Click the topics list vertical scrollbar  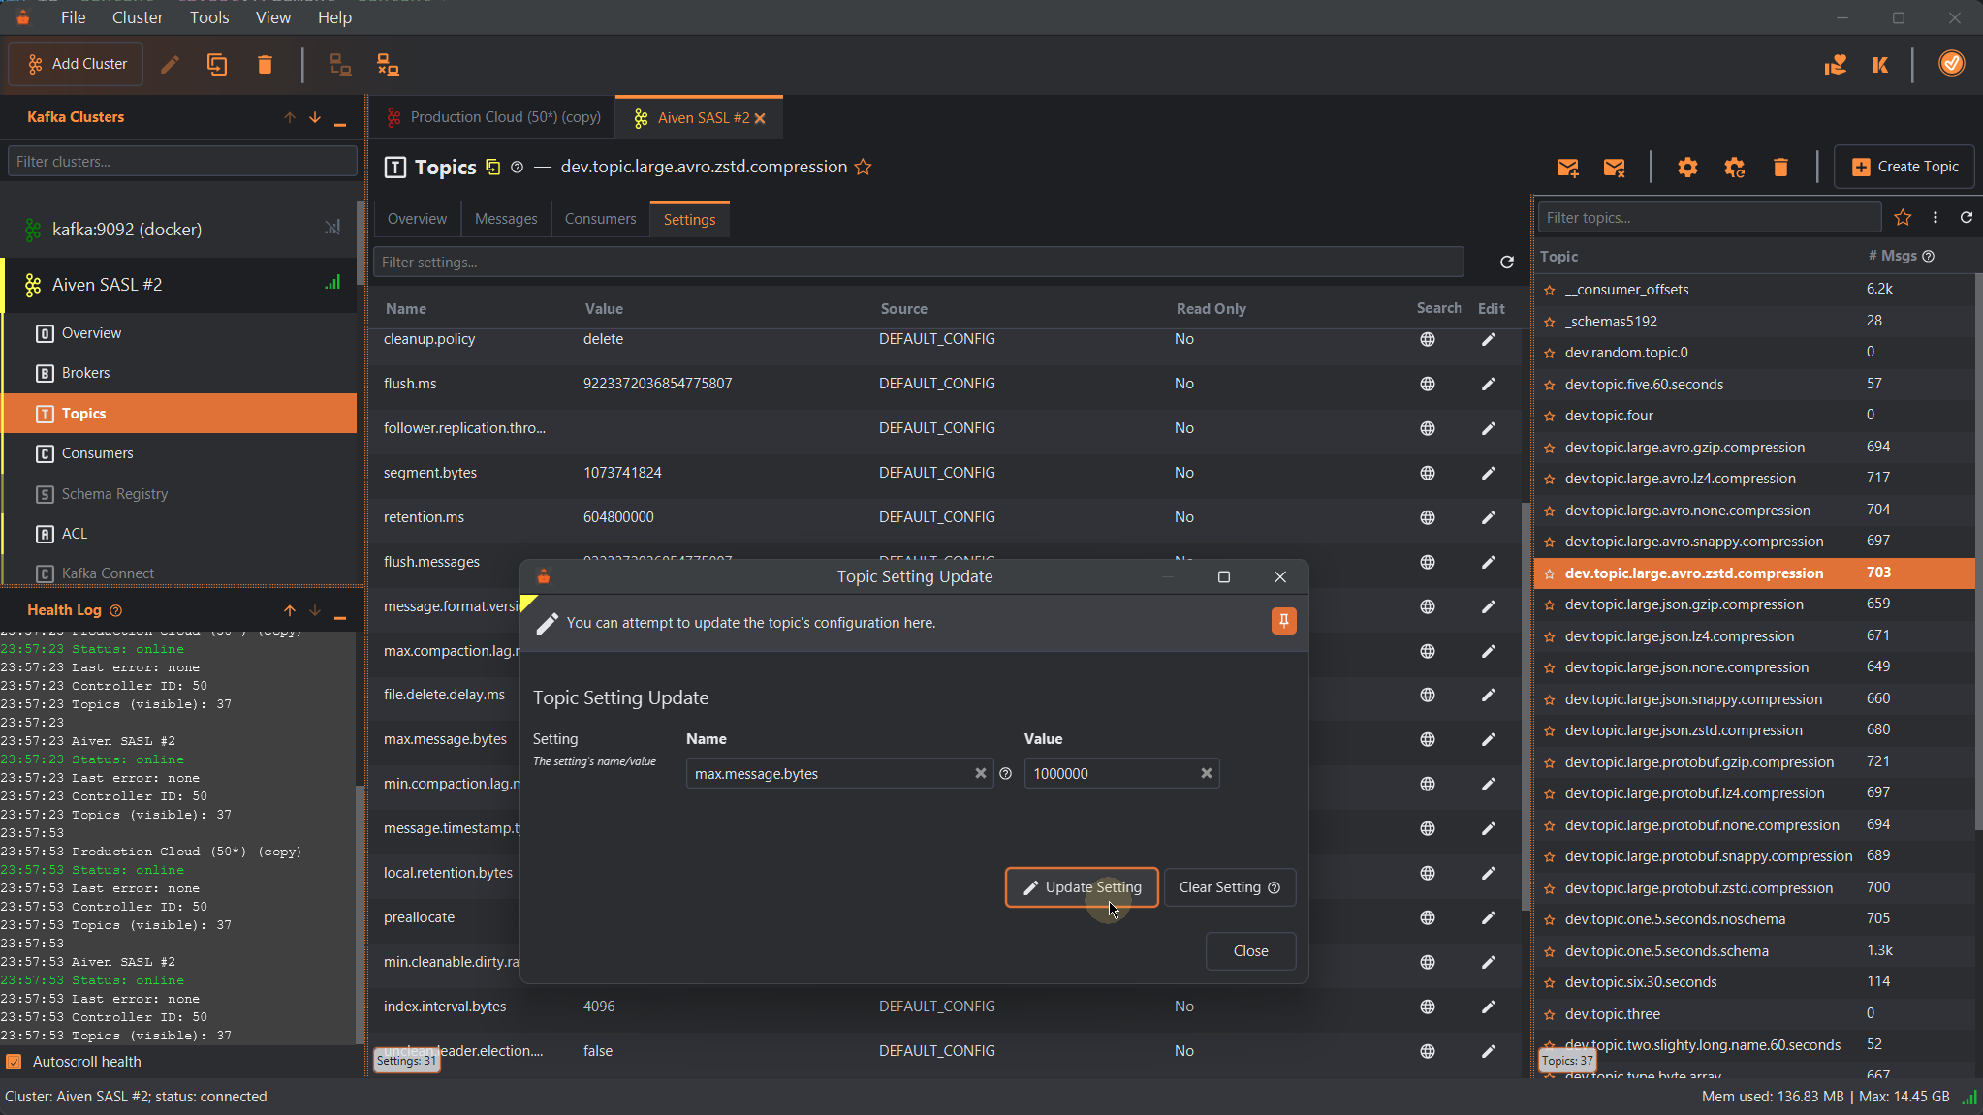[1977, 552]
